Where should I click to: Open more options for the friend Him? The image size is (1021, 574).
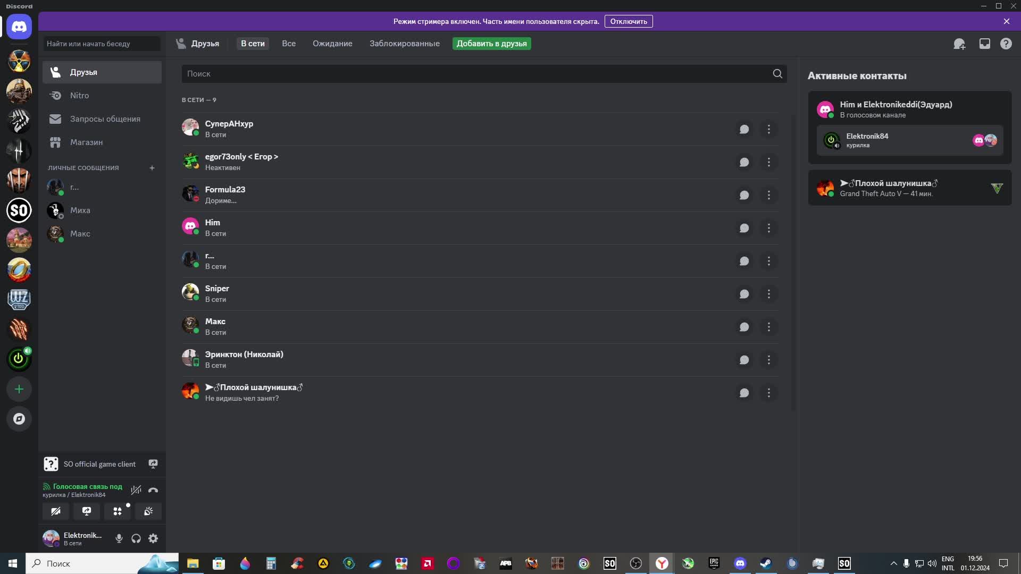pos(768,228)
